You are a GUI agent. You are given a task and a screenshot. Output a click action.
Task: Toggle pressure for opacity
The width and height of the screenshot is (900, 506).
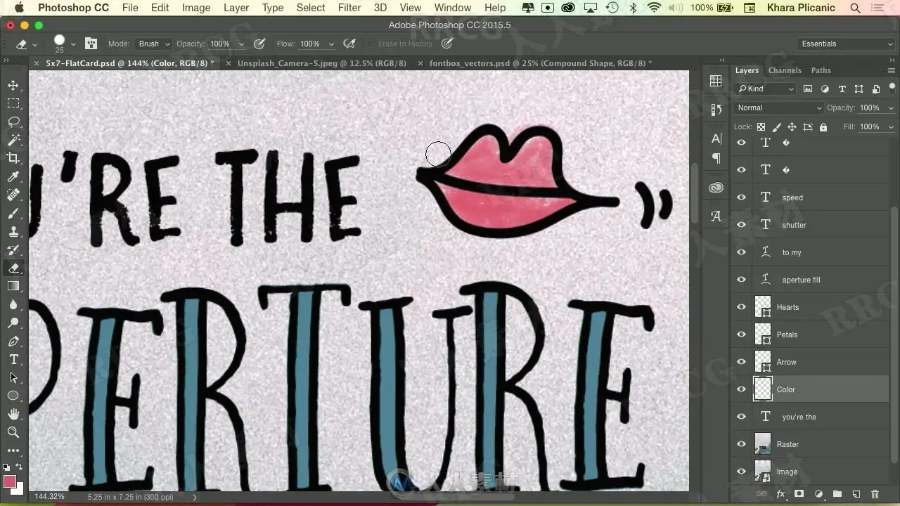259,44
